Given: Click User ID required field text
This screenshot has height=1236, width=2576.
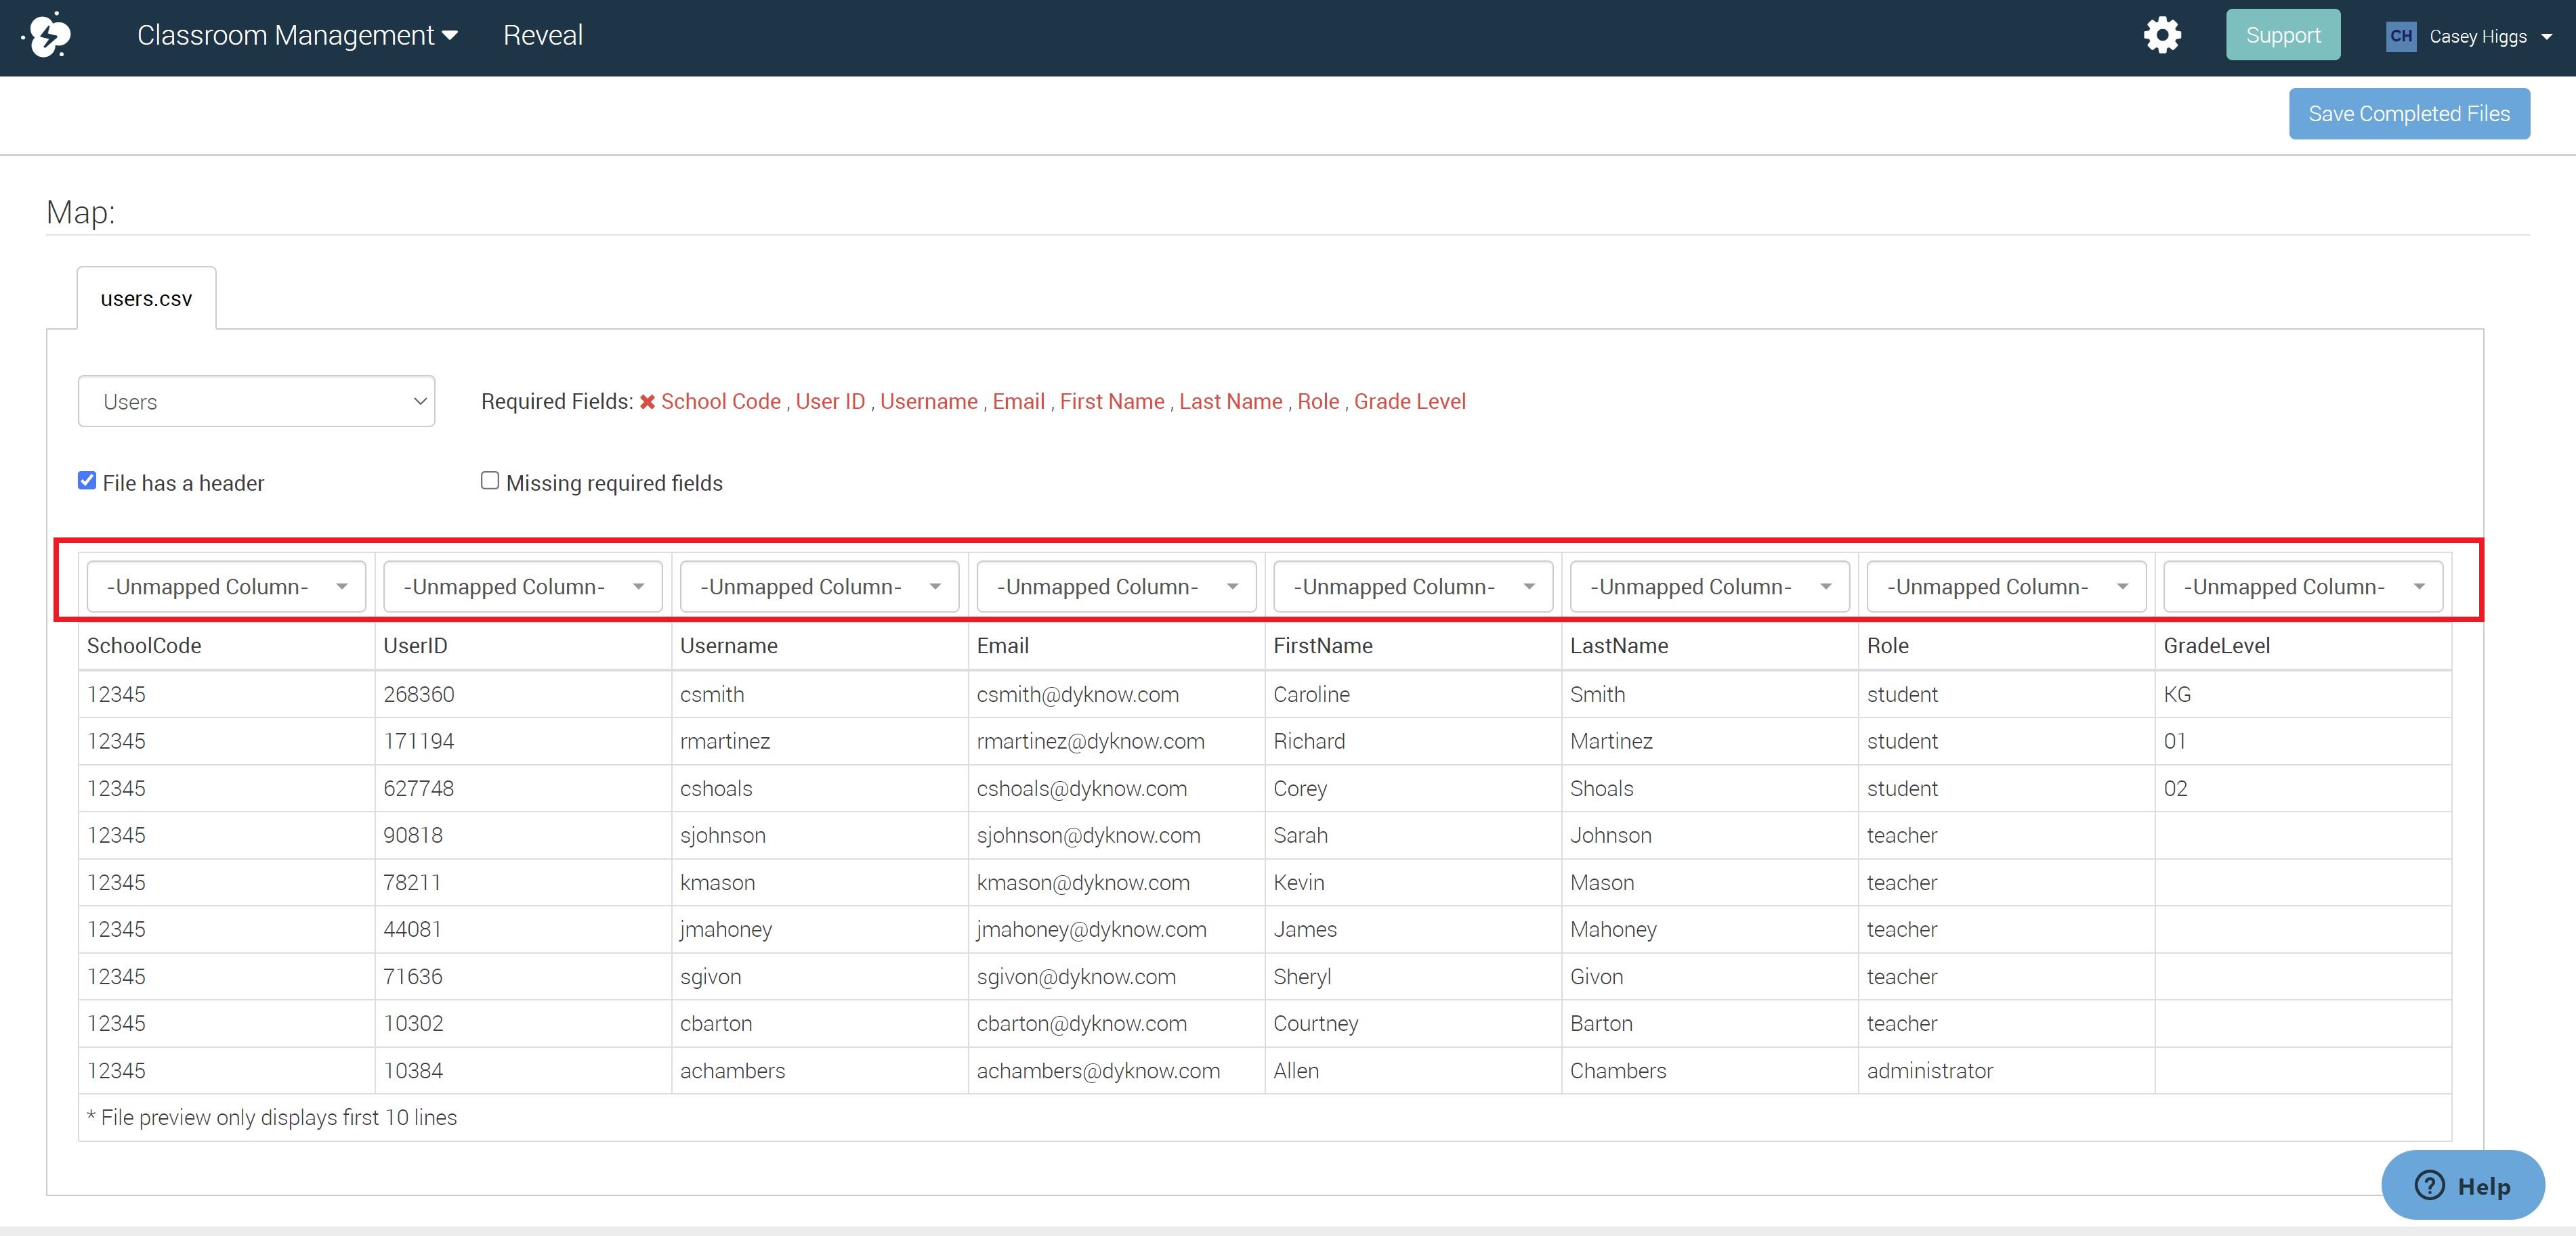Looking at the screenshot, I should coord(830,401).
